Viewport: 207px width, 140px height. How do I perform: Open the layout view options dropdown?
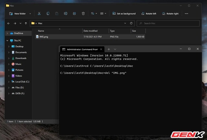pyautogui.click(x=103, y=14)
